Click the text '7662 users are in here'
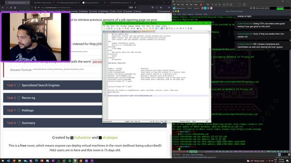Viewport: 291px width, 163px height. [65, 150]
